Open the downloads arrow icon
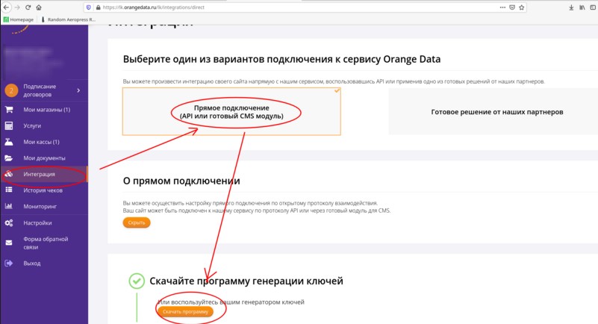The height and width of the screenshot is (324, 598). pos(571,7)
